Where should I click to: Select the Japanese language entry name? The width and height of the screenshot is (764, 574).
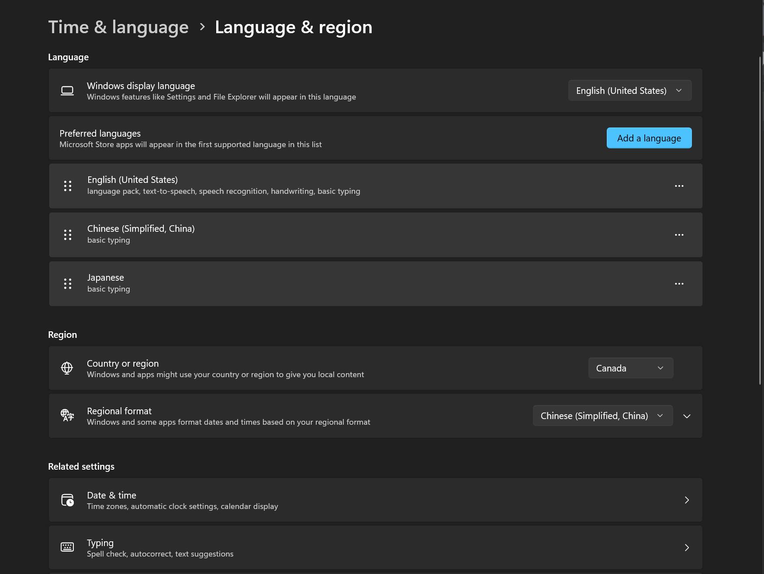pos(106,278)
